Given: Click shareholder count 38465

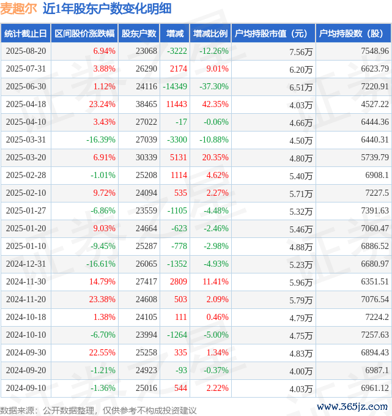Looking at the screenshot, I should (146, 104).
